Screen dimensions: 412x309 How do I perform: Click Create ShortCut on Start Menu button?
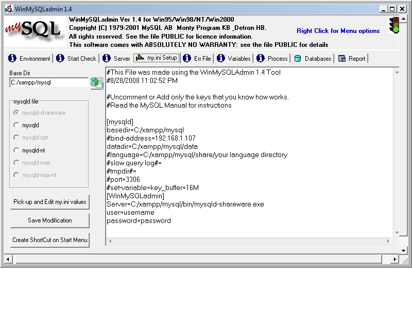coord(50,240)
